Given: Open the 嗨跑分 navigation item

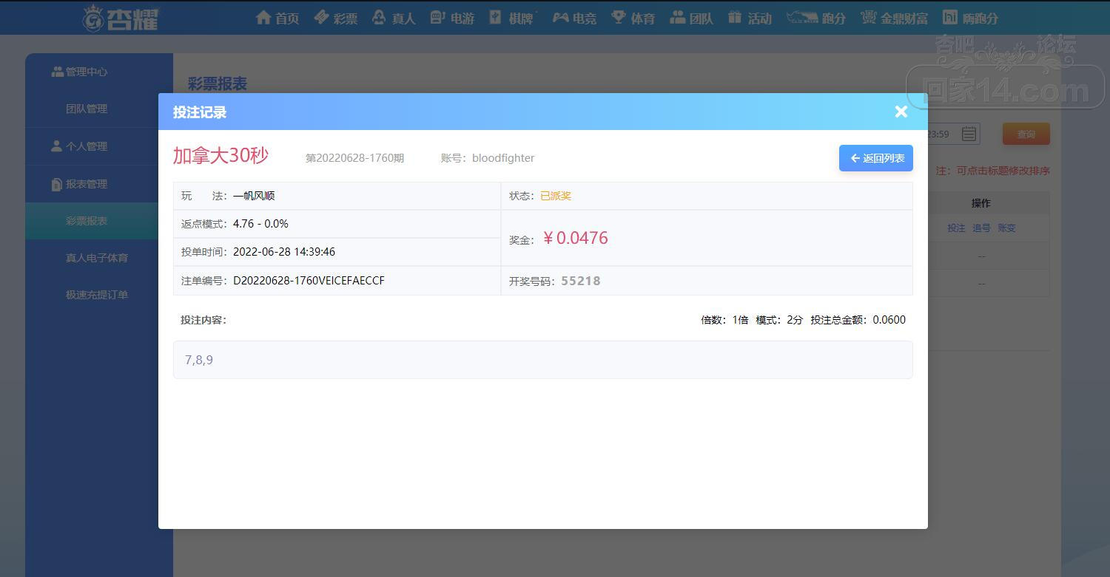Looking at the screenshot, I should pyautogui.click(x=970, y=18).
